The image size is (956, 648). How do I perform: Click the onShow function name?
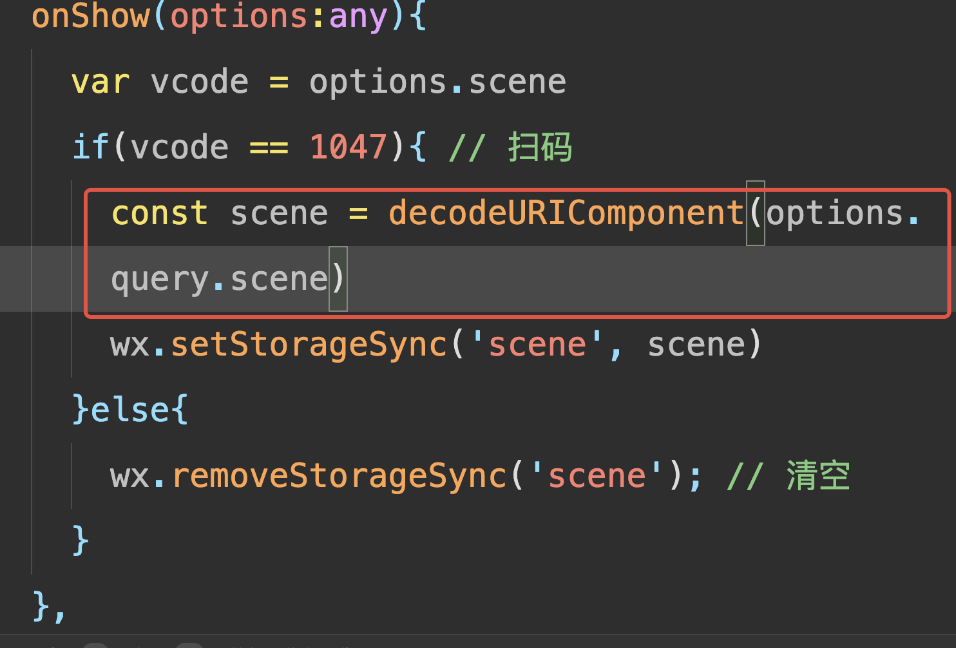click(90, 16)
